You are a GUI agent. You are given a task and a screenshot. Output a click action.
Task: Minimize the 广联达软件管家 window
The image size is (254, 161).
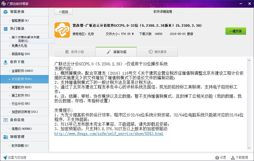(x=241, y=3)
